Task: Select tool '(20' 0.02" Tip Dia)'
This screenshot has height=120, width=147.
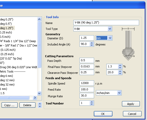Action: [11, 58]
